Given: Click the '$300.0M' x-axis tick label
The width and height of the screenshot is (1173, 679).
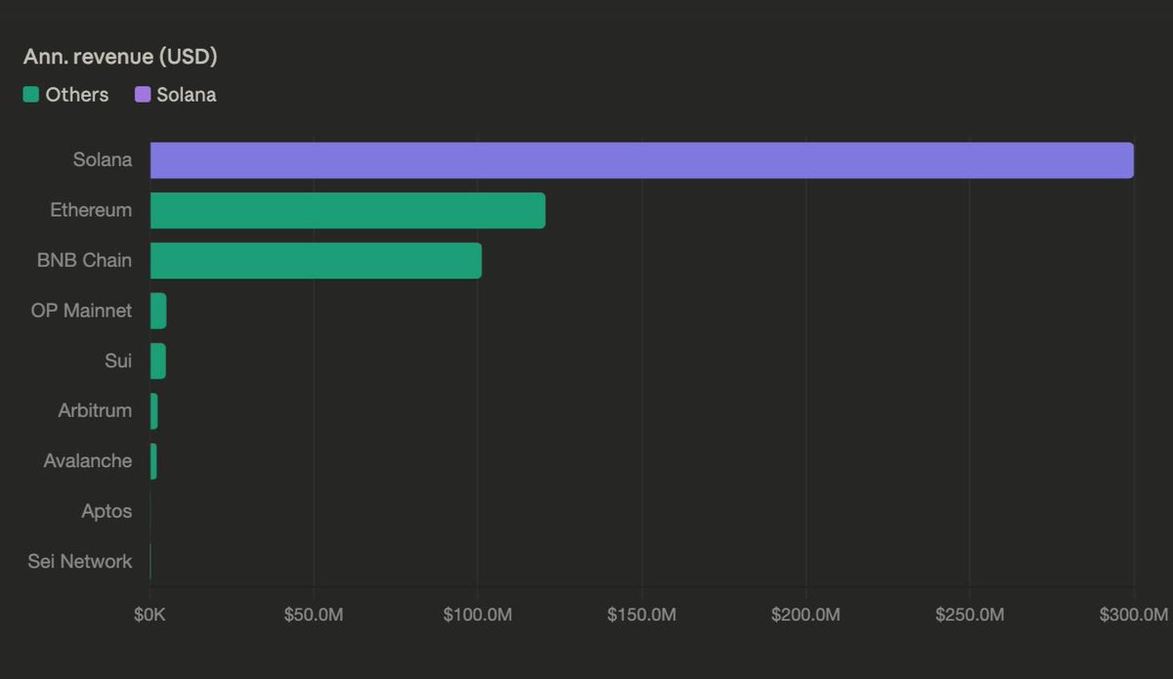Looking at the screenshot, I should click(x=1133, y=615).
